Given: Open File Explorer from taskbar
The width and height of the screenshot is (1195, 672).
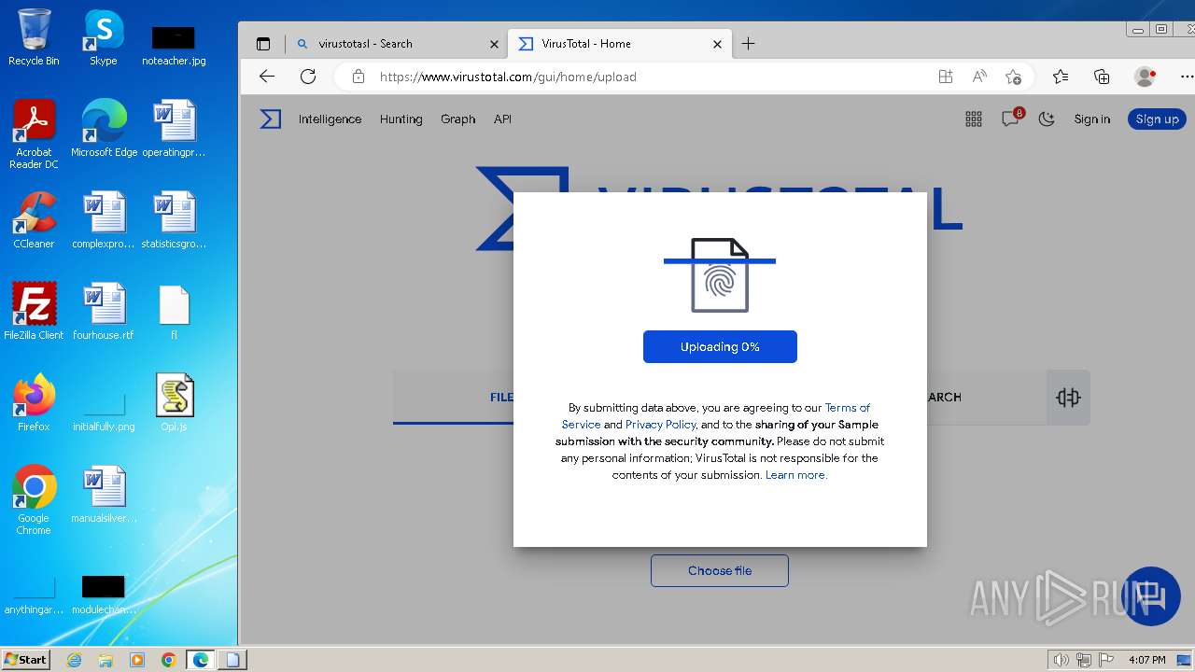Looking at the screenshot, I should (105, 659).
